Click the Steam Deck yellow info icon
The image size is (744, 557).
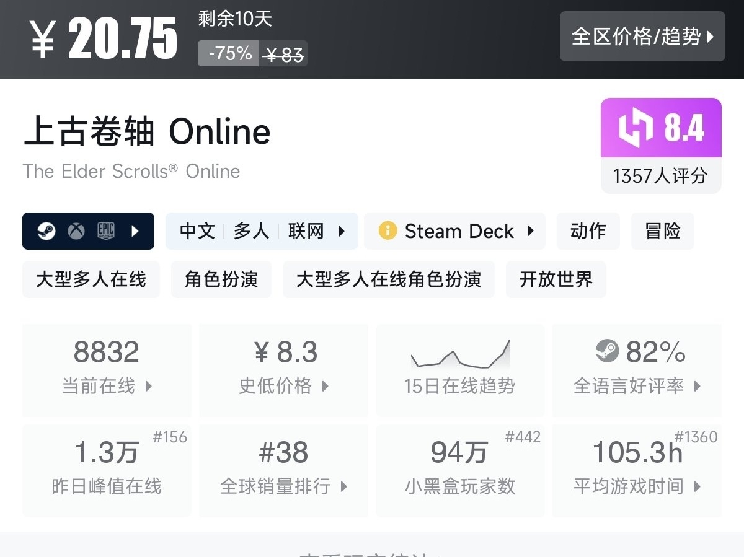(x=387, y=231)
